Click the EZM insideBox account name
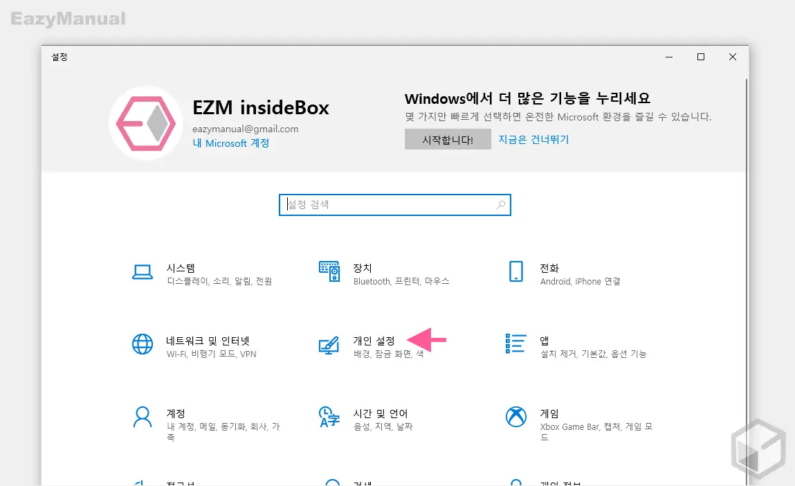The height and width of the screenshot is (486, 795). 261,107
